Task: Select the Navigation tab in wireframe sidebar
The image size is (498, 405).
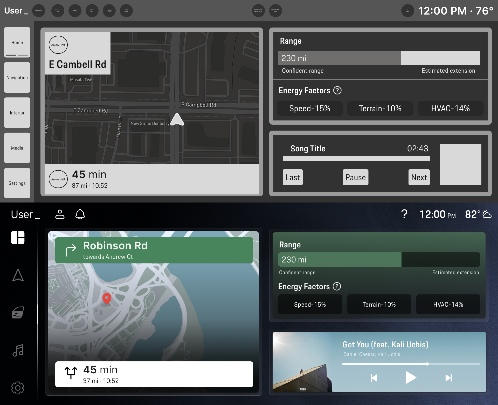Action: click(x=17, y=78)
